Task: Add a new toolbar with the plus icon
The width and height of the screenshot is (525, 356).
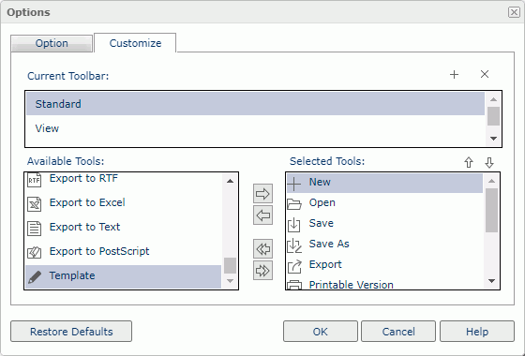Action: [x=454, y=74]
